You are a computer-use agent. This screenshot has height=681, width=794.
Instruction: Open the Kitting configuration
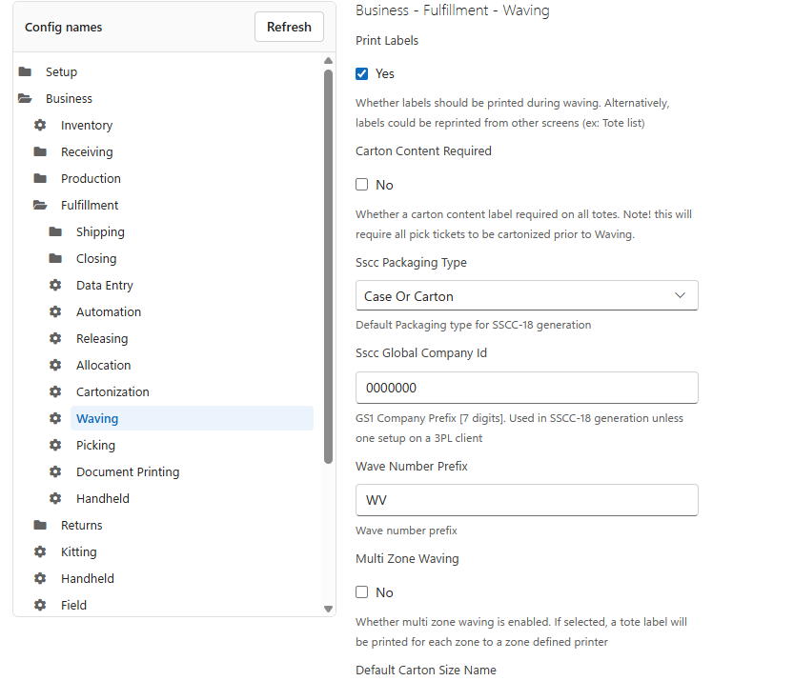78,552
